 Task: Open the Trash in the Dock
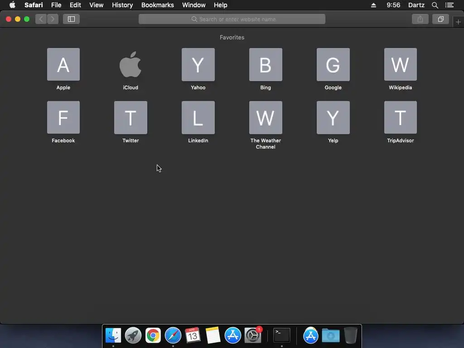coord(351,335)
